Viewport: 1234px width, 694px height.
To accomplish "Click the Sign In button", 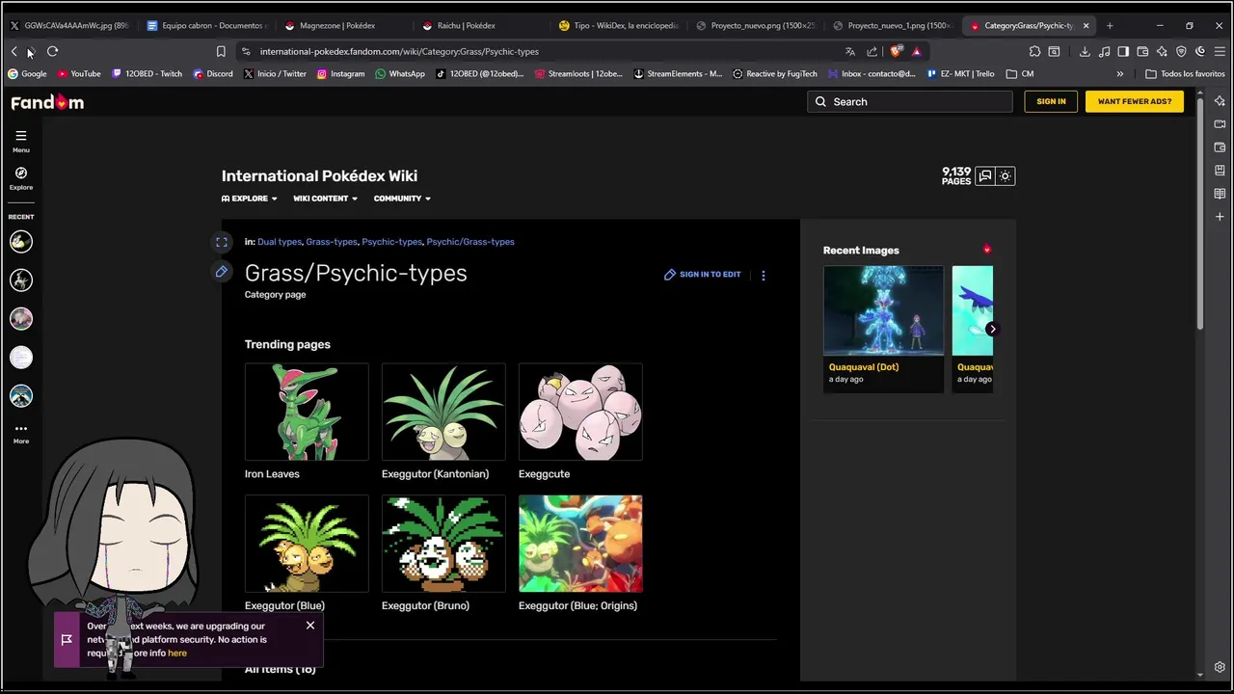I will [x=1051, y=101].
